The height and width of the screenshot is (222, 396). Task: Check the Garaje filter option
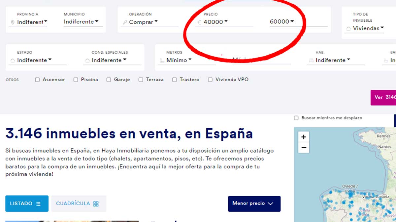pyautogui.click(x=109, y=80)
